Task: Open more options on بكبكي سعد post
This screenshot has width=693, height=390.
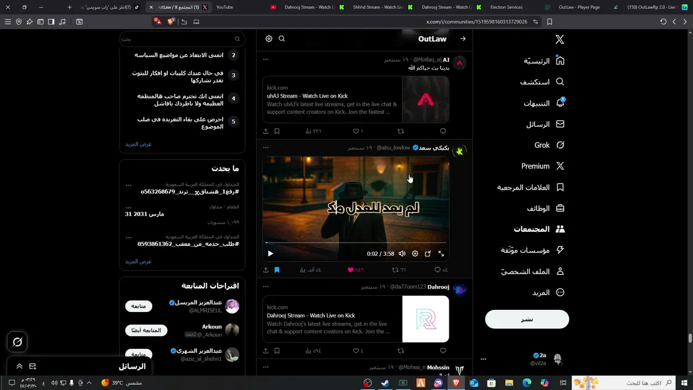Action: point(266,147)
